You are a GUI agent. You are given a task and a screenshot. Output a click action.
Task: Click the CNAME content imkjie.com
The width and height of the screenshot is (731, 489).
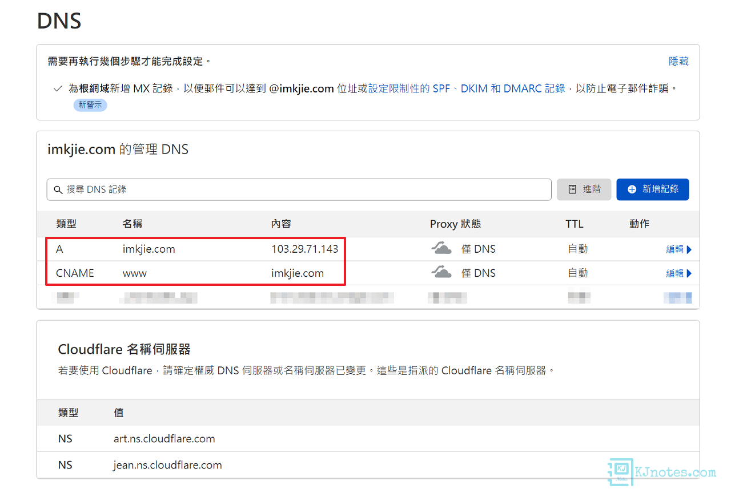pyautogui.click(x=298, y=273)
